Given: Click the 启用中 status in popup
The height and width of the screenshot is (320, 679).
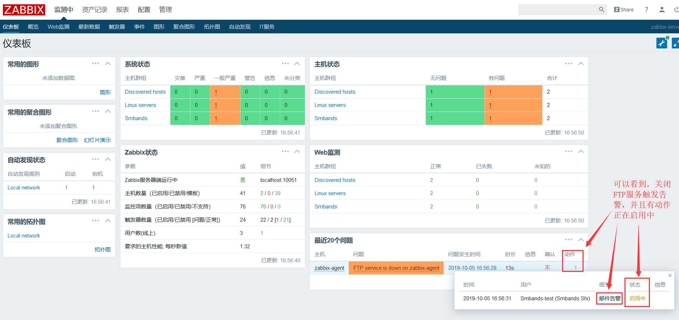Looking at the screenshot, I should [x=637, y=298].
